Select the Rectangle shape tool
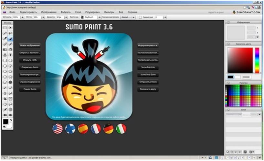Screen dimensions: 264x161 point(5,61)
